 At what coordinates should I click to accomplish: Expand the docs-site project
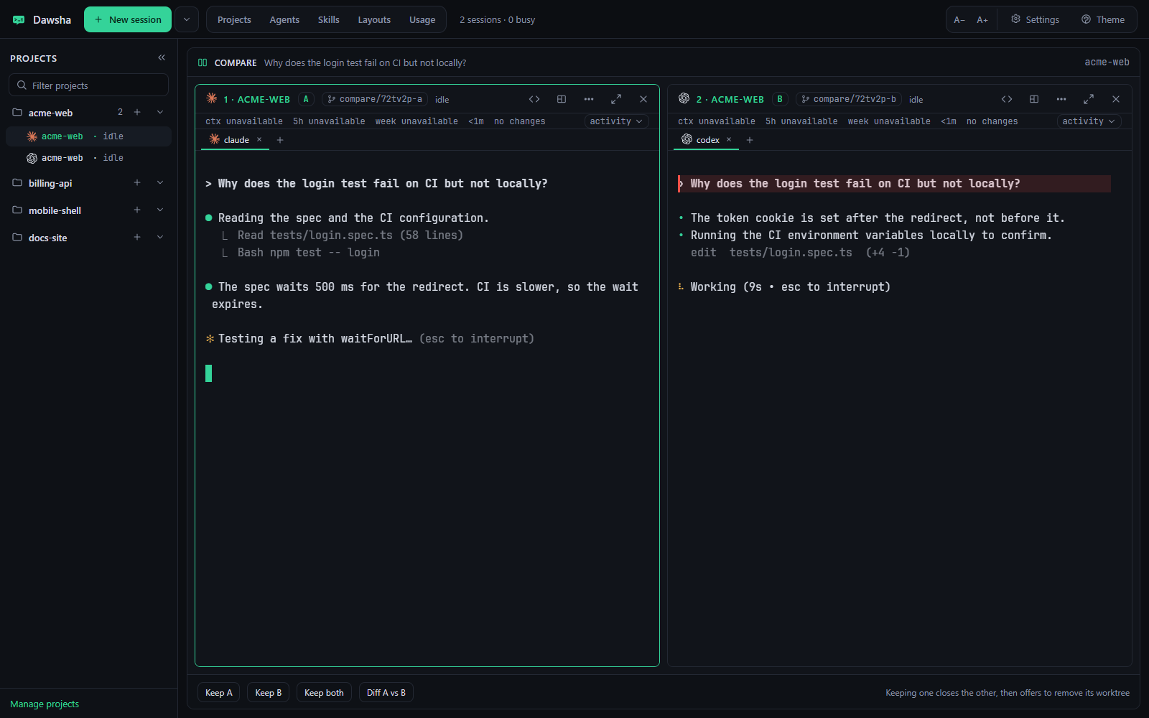click(x=160, y=237)
